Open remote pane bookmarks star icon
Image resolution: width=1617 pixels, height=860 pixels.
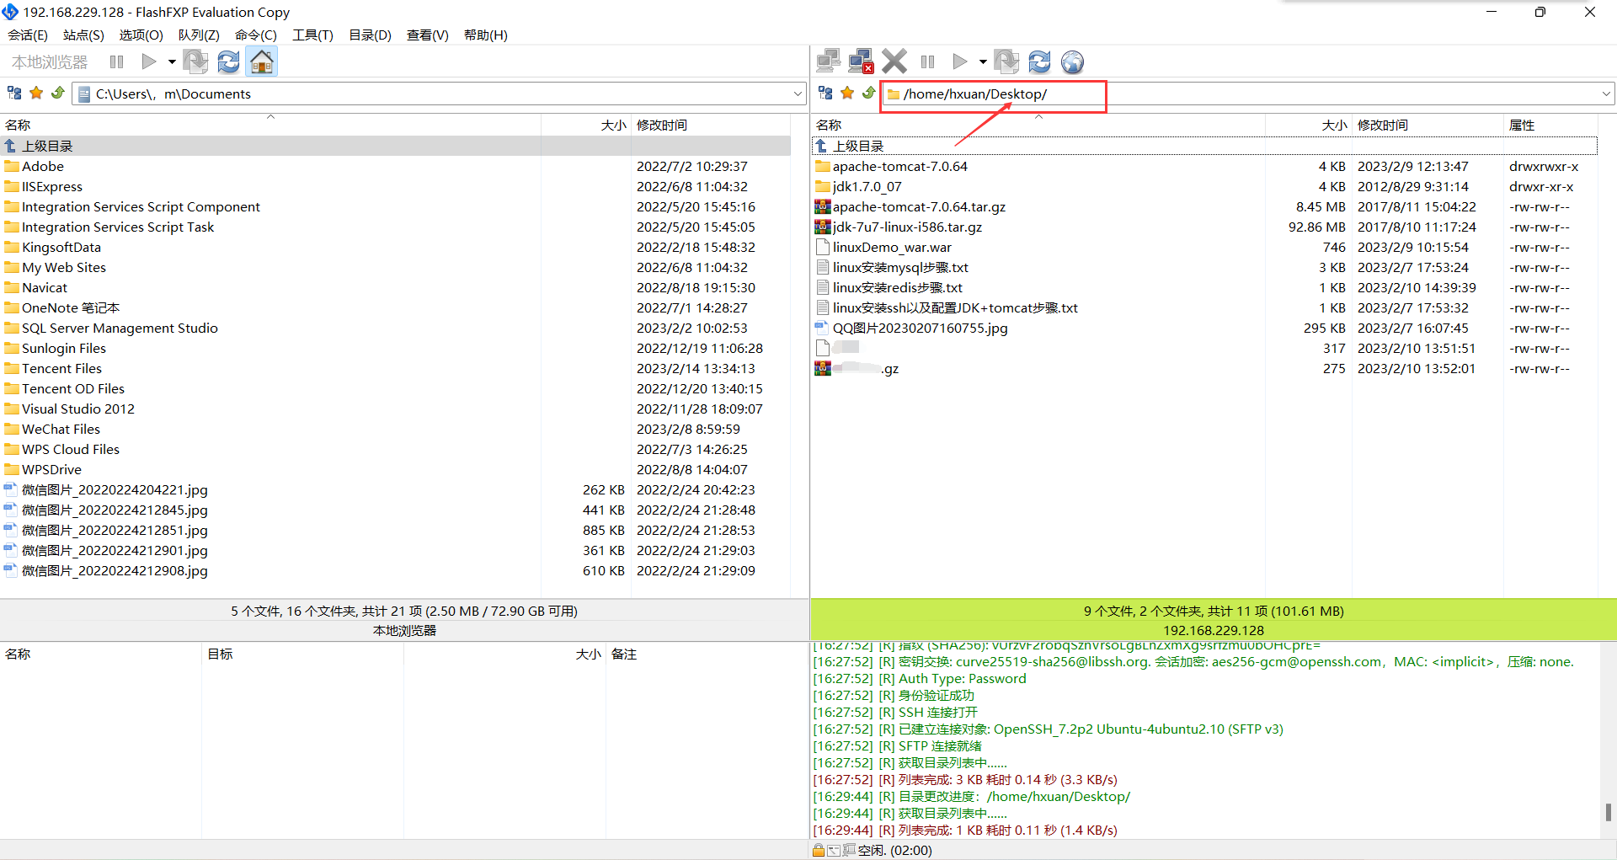pos(847,93)
